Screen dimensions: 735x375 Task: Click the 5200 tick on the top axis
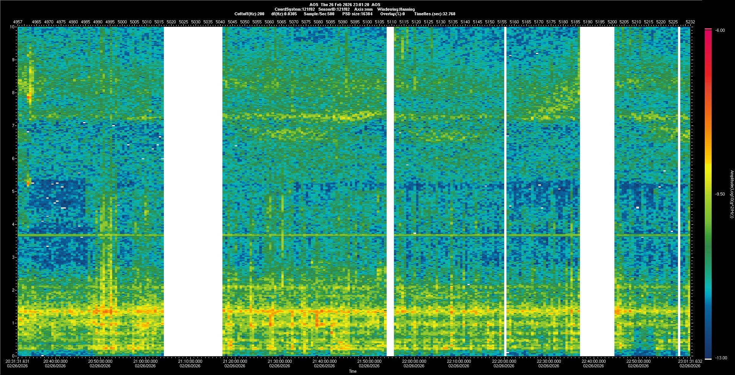[x=612, y=22]
